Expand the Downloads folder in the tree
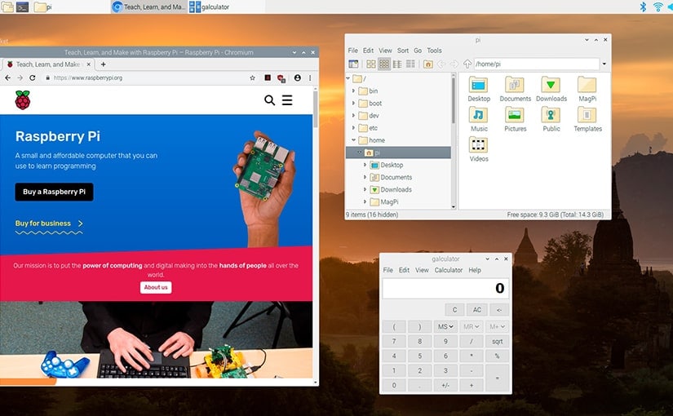The width and height of the screenshot is (673, 416). (x=365, y=189)
